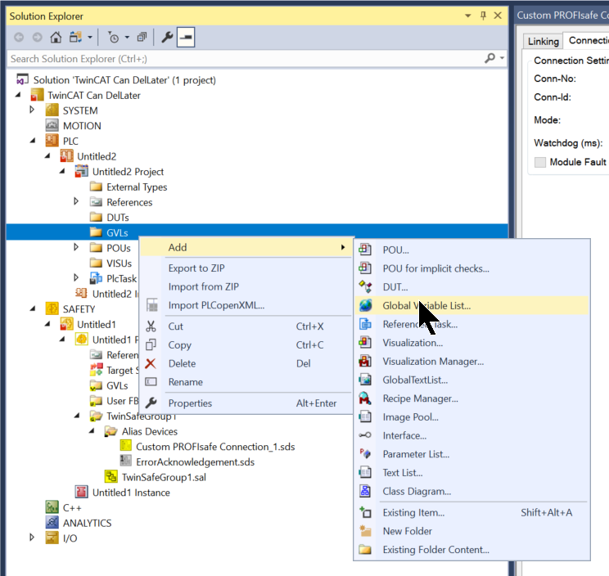Select the VISUs folder

(x=119, y=263)
